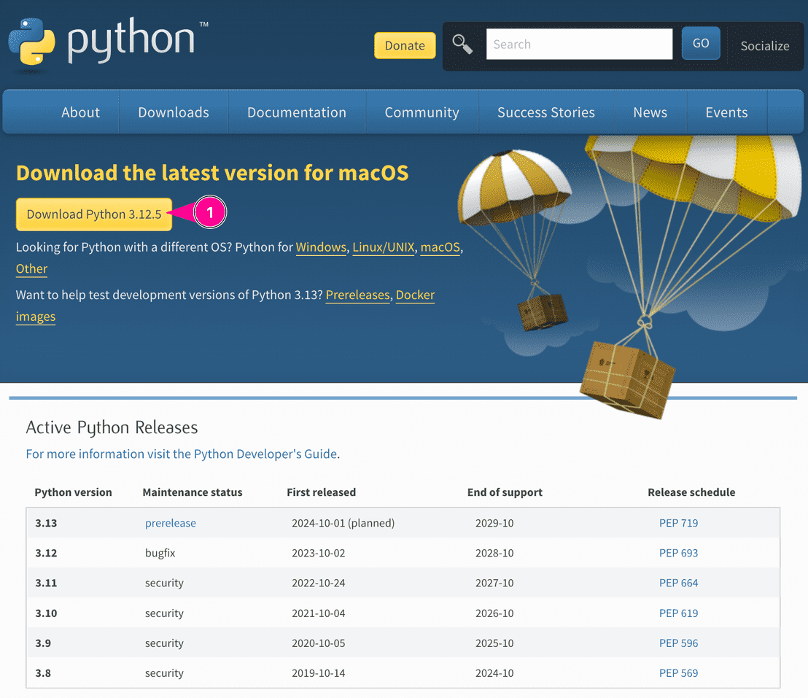Click the Prereleases link for Python 3.13

[x=357, y=295]
